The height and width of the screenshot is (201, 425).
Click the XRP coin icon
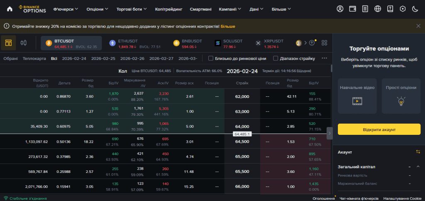[258, 43]
